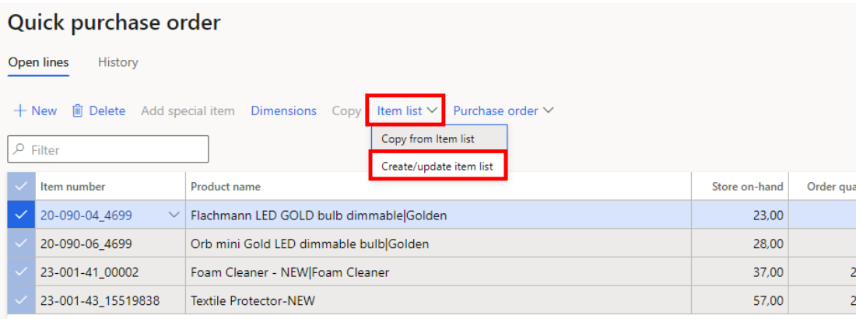Screen dimensions: 856x319
Task: Click the Add special item button
Action: (x=188, y=111)
